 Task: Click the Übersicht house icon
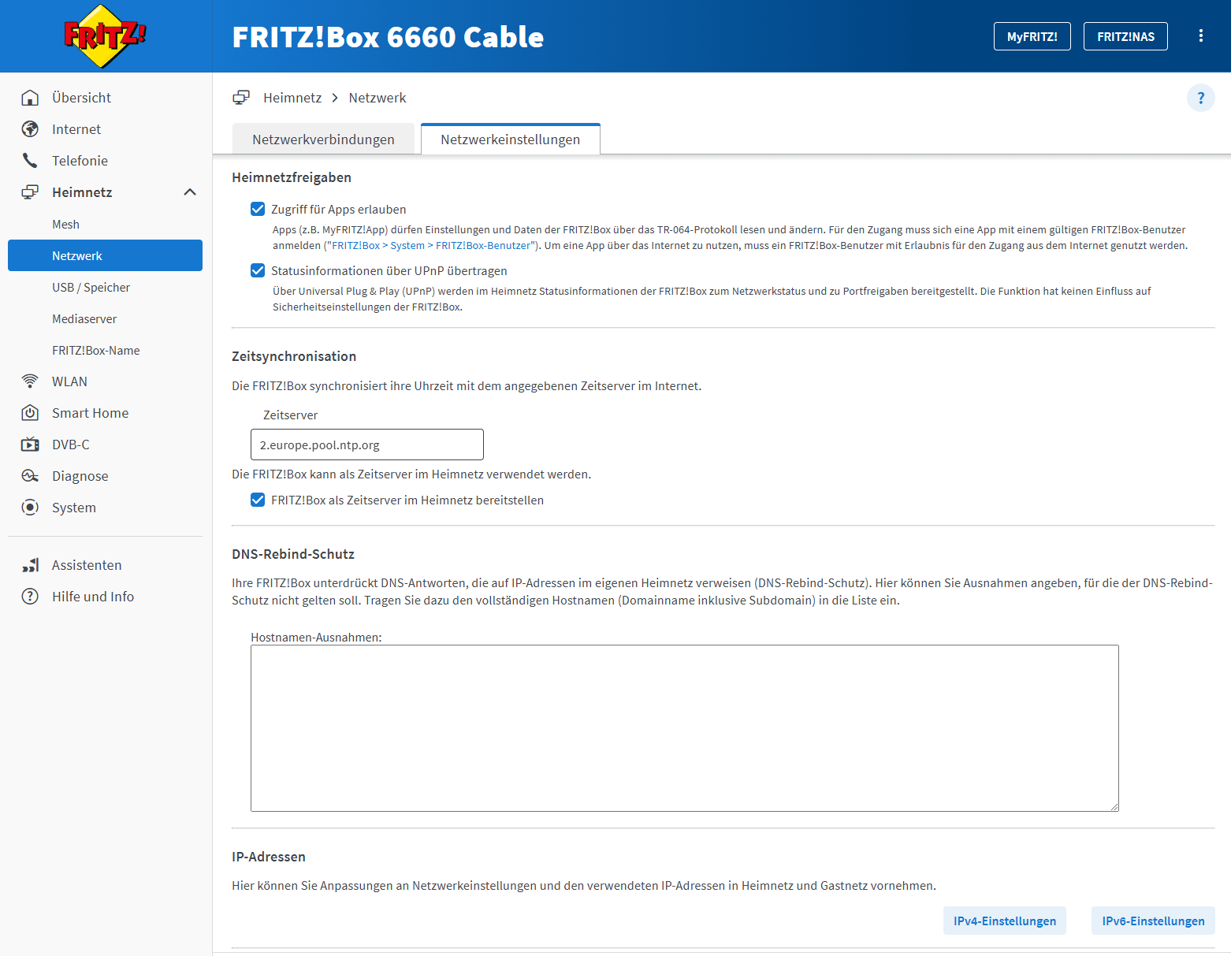point(30,98)
